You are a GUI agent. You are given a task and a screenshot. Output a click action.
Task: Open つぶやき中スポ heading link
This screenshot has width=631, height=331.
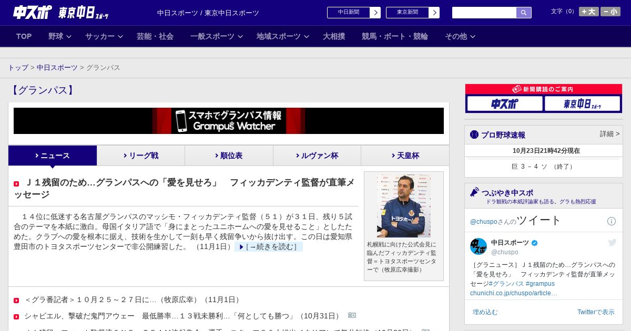point(507,193)
